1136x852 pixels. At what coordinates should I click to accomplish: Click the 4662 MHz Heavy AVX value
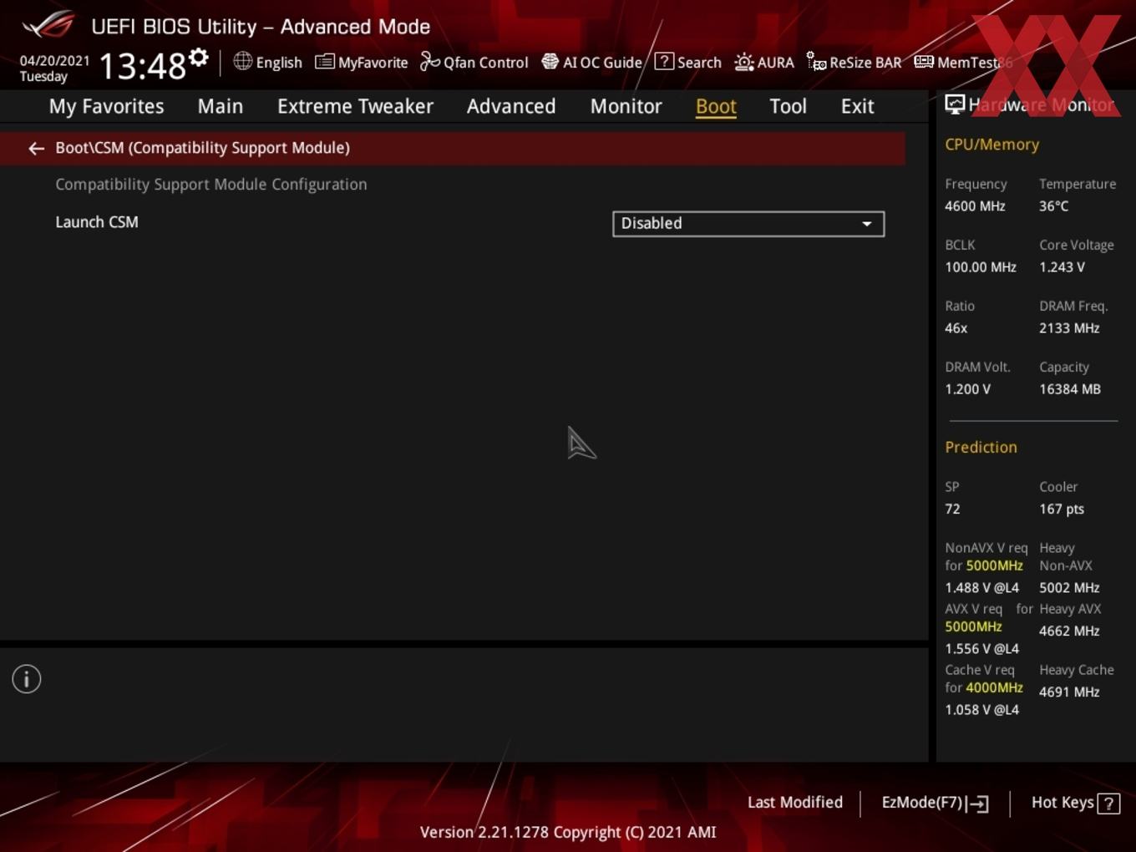coord(1069,631)
